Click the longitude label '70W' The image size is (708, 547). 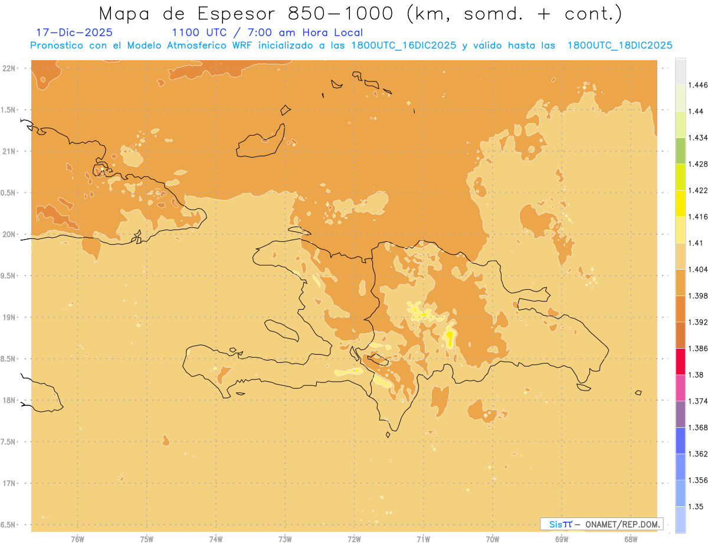pyautogui.click(x=493, y=539)
